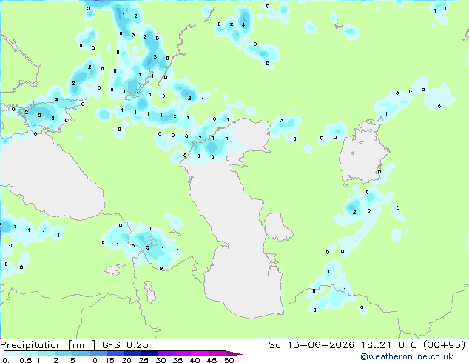Click the legend swatch between 15 and 20
Image resolution: width=469 pixels, height=363 pixels.
(115, 353)
